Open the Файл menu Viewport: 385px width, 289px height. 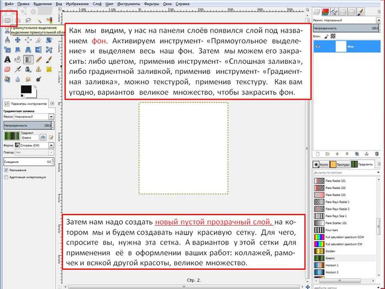coord(9,4)
